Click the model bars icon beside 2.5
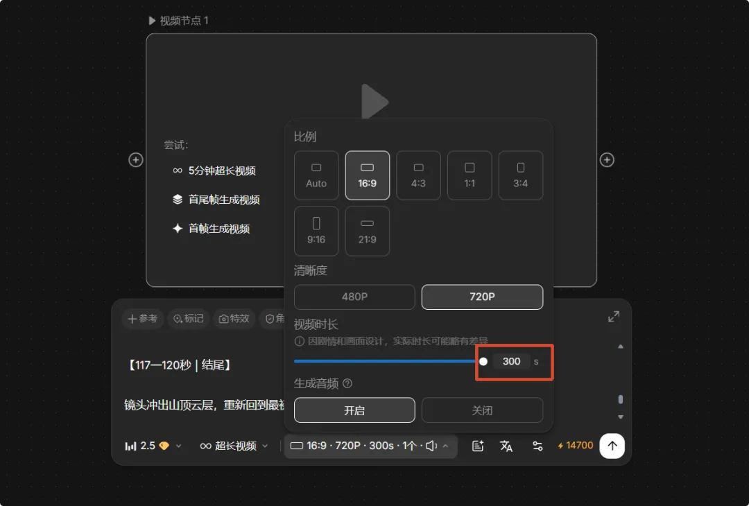Screen dimensions: 749x506 130,446
